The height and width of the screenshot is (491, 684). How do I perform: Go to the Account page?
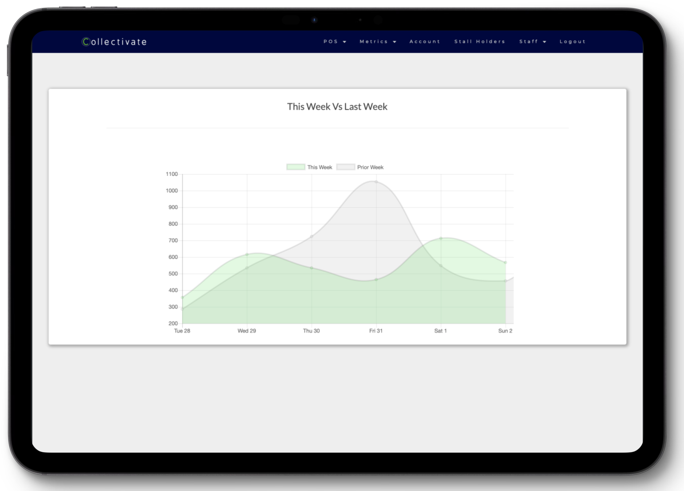[425, 41]
